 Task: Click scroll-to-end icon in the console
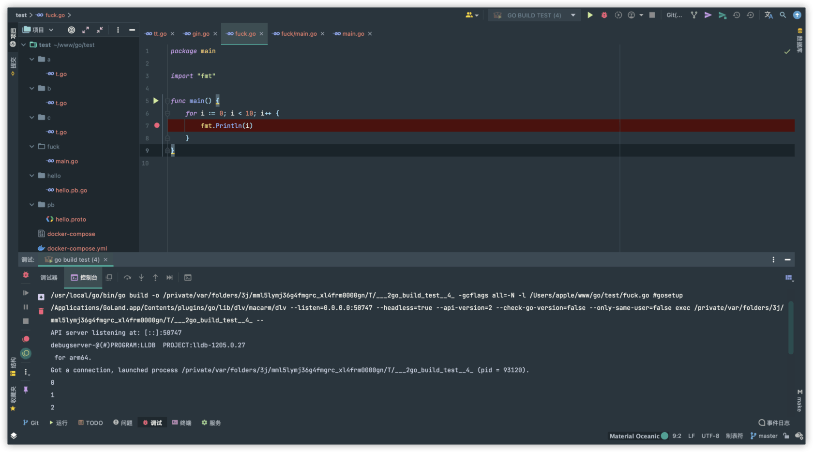[41, 297]
